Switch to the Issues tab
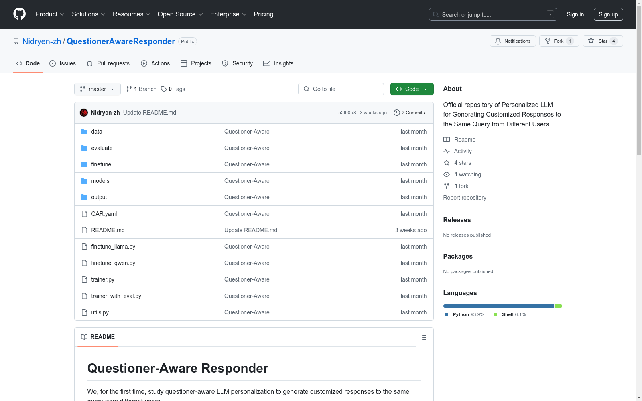The image size is (642, 401). (x=63, y=63)
